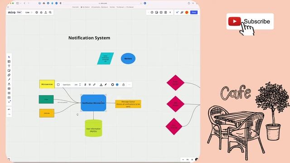Screen dimensions: 290x163
Task: Select the orange box under green rectangle
Action: tap(47, 113)
